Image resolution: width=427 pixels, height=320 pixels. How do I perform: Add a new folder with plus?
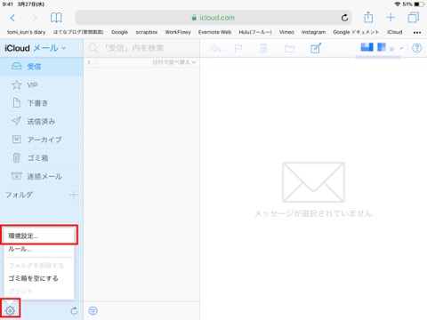tap(74, 195)
